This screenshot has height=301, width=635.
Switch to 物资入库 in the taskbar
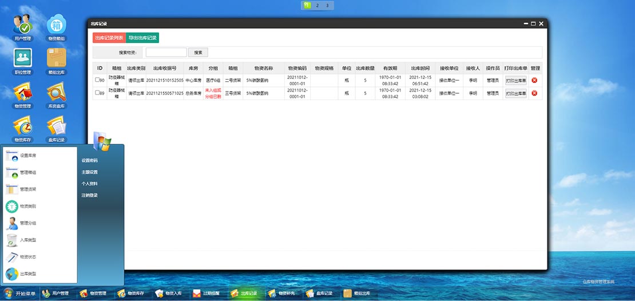coord(169,294)
